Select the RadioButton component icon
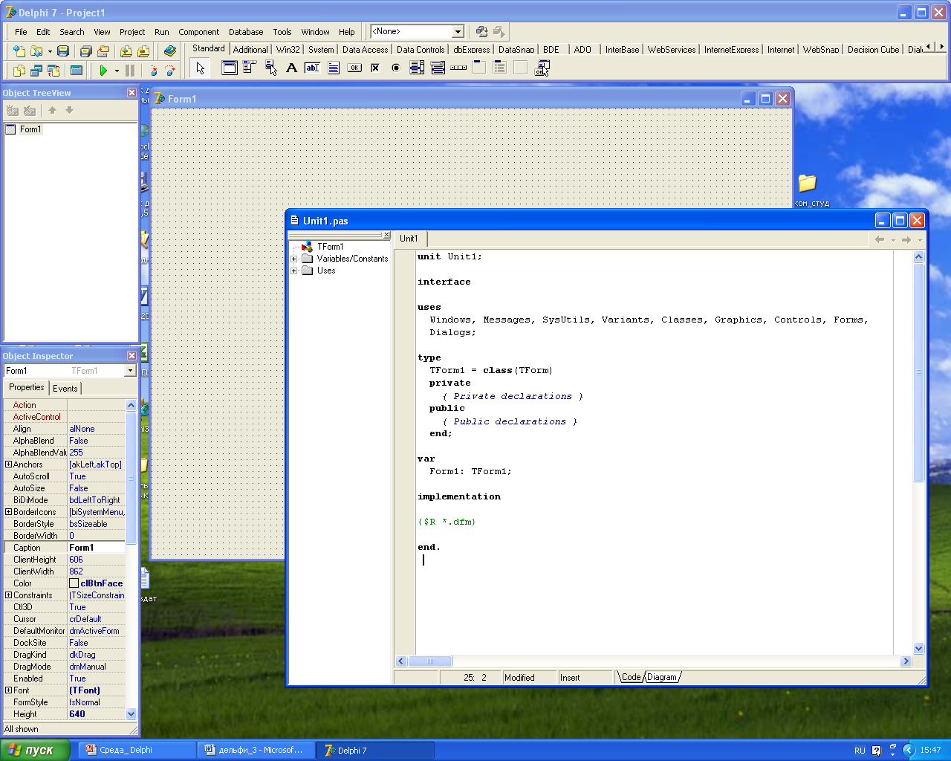Screen dimensions: 951x761 396,68
